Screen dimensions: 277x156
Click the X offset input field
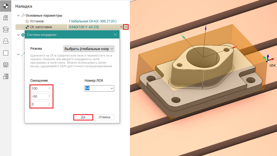(x=38, y=89)
